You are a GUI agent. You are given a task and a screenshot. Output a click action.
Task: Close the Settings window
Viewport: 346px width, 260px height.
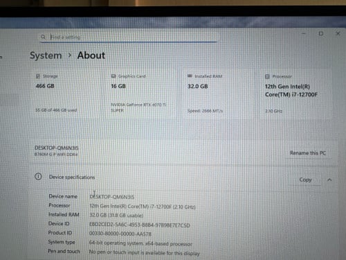point(338,34)
